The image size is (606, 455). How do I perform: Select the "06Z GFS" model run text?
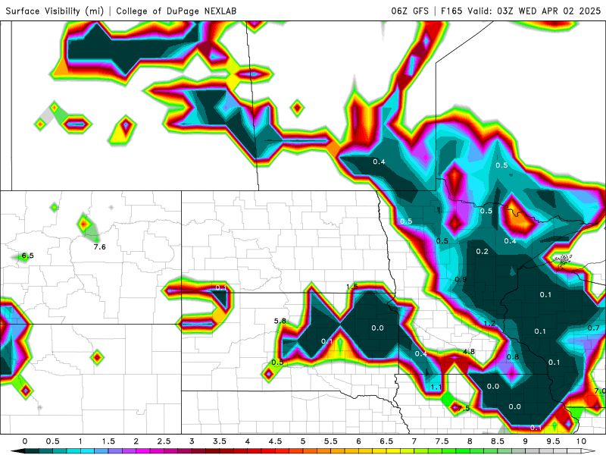pyautogui.click(x=410, y=11)
